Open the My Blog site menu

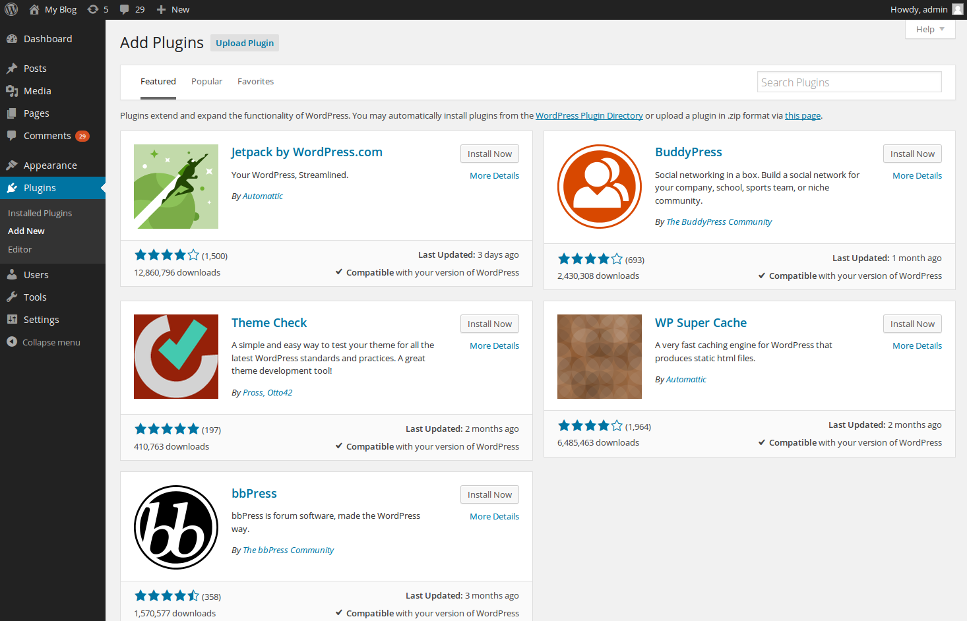point(53,9)
